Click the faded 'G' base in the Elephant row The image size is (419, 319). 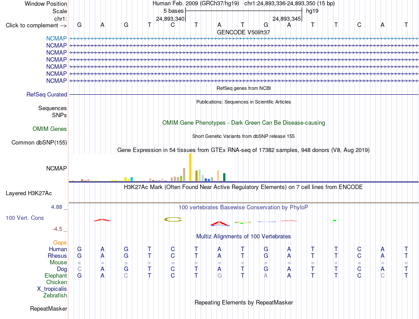tap(219, 275)
